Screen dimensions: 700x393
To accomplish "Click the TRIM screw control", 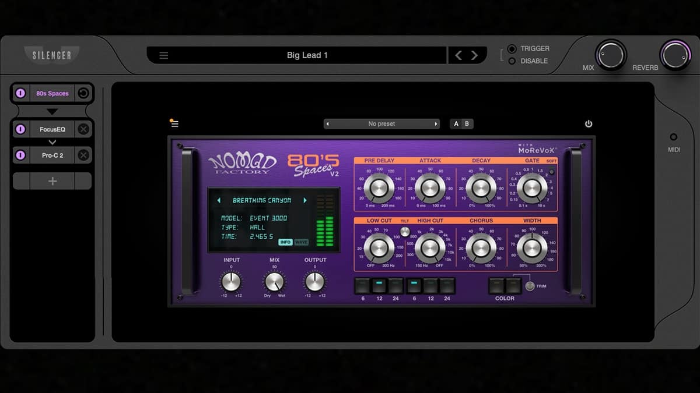I will pyautogui.click(x=530, y=286).
